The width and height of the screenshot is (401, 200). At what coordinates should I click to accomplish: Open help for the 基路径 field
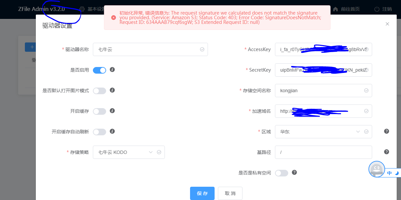(386, 152)
